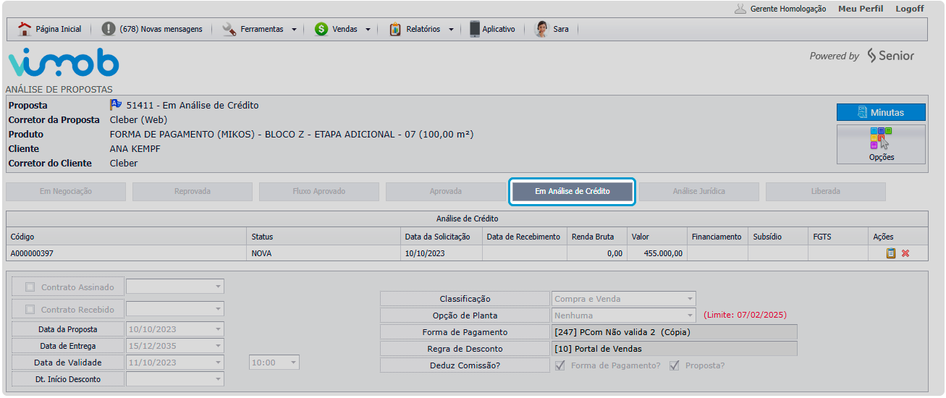Click the Página Inicial house icon
946x398 pixels.
[25, 29]
